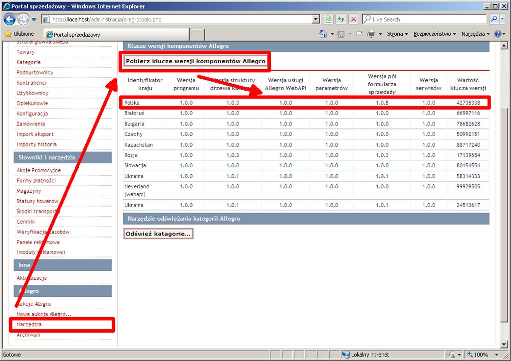511x361 pixels.
Task: Click the browser Forward arrow button
Action: [x=23, y=19]
